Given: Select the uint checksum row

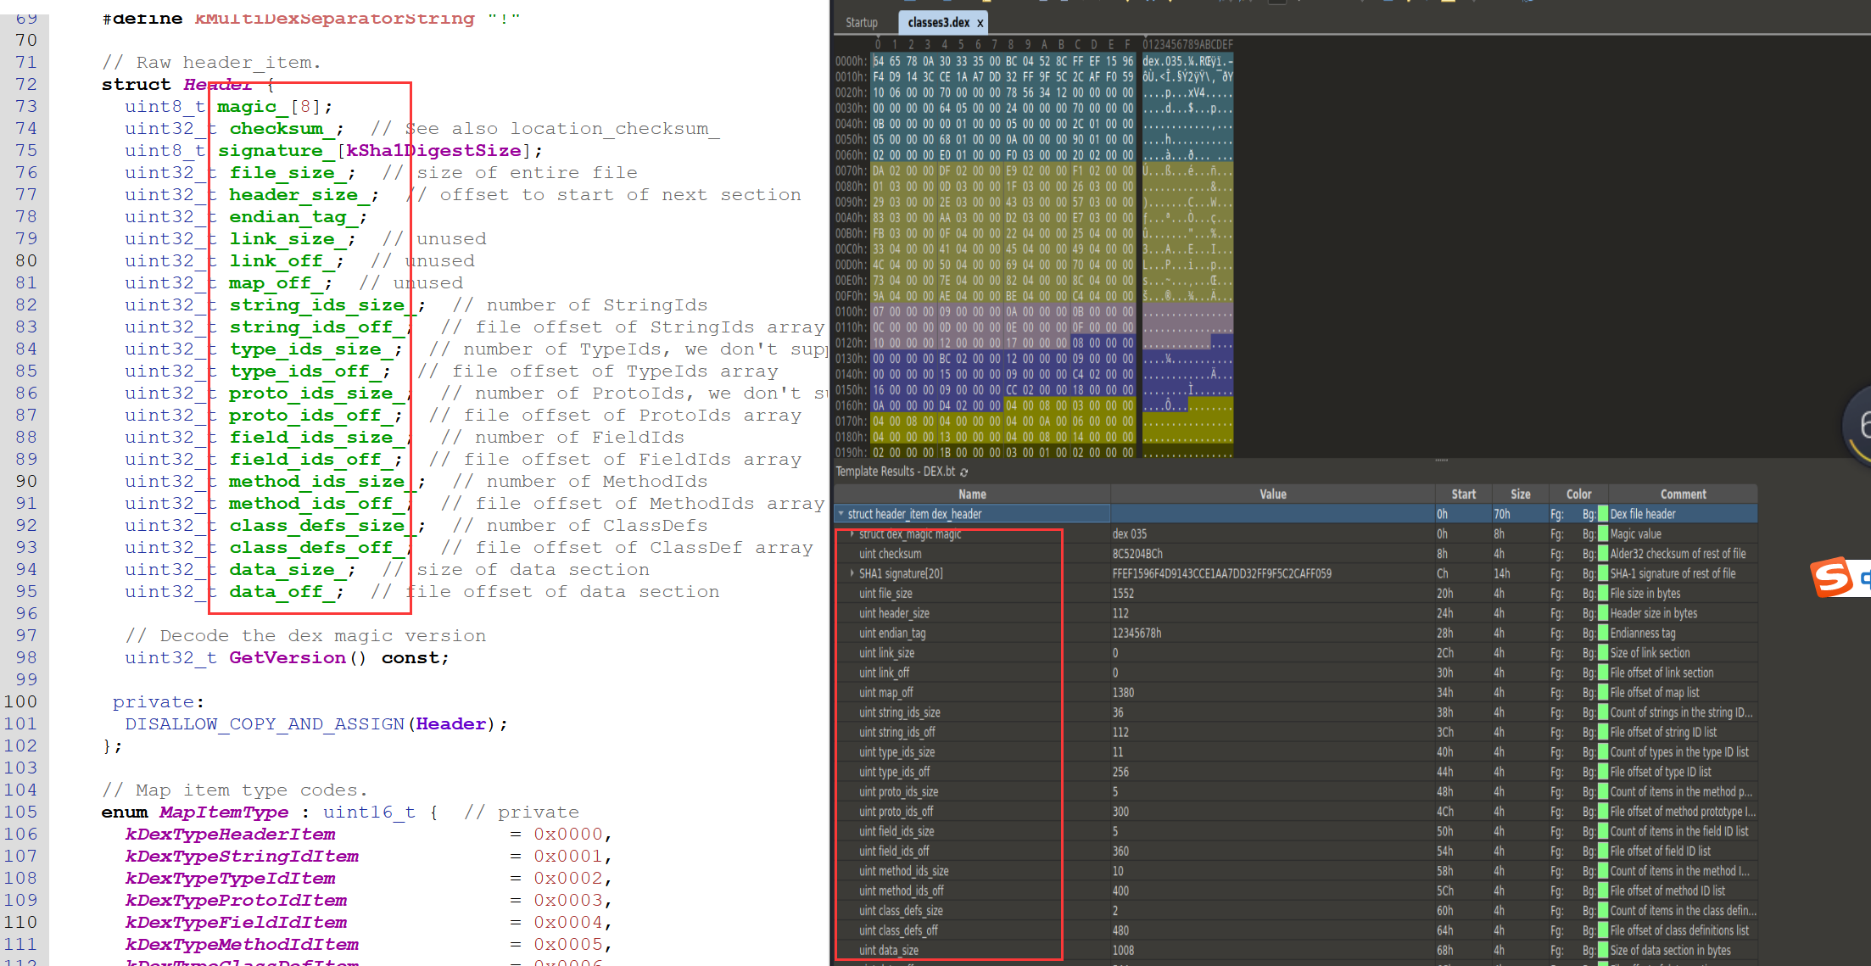Looking at the screenshot, I should pos(891,554).
